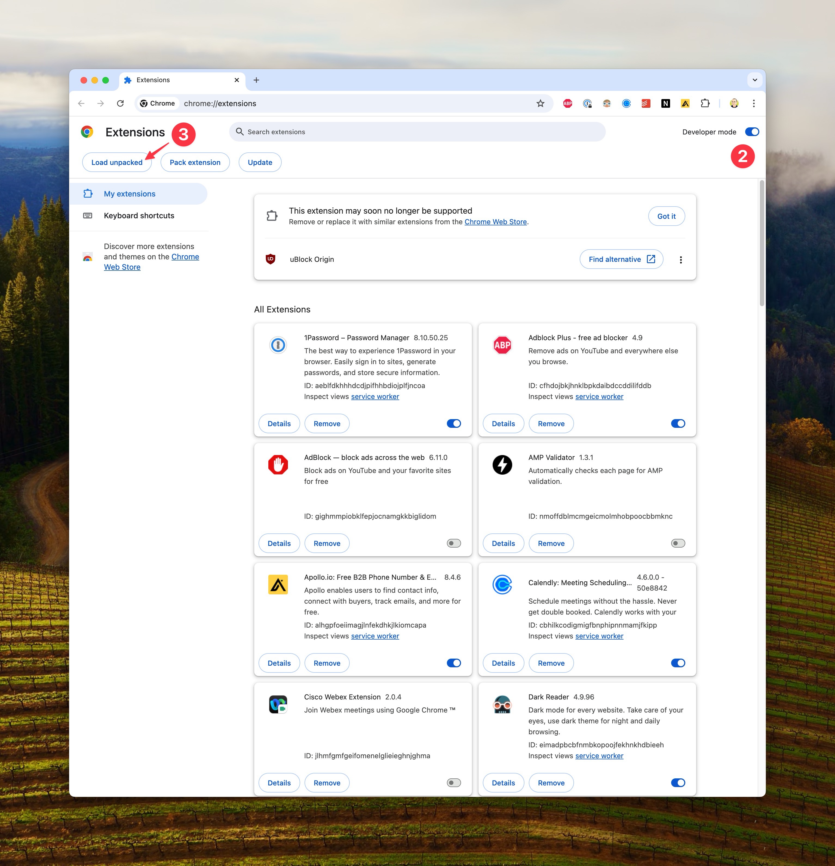The height and width of the screenshot is (866, 835).
Task: Dismiss the warning with Got it
Action: [666, 216]
